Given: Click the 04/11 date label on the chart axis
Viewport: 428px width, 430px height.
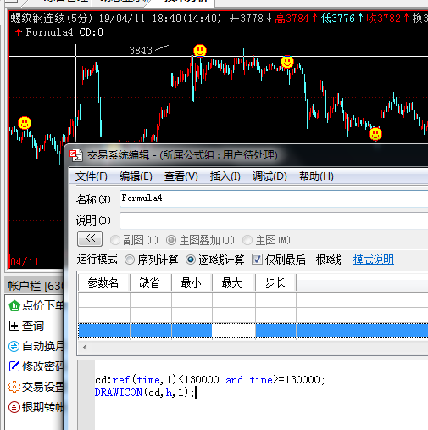Looking at the screenshot, I should click(x=25, y=262).
